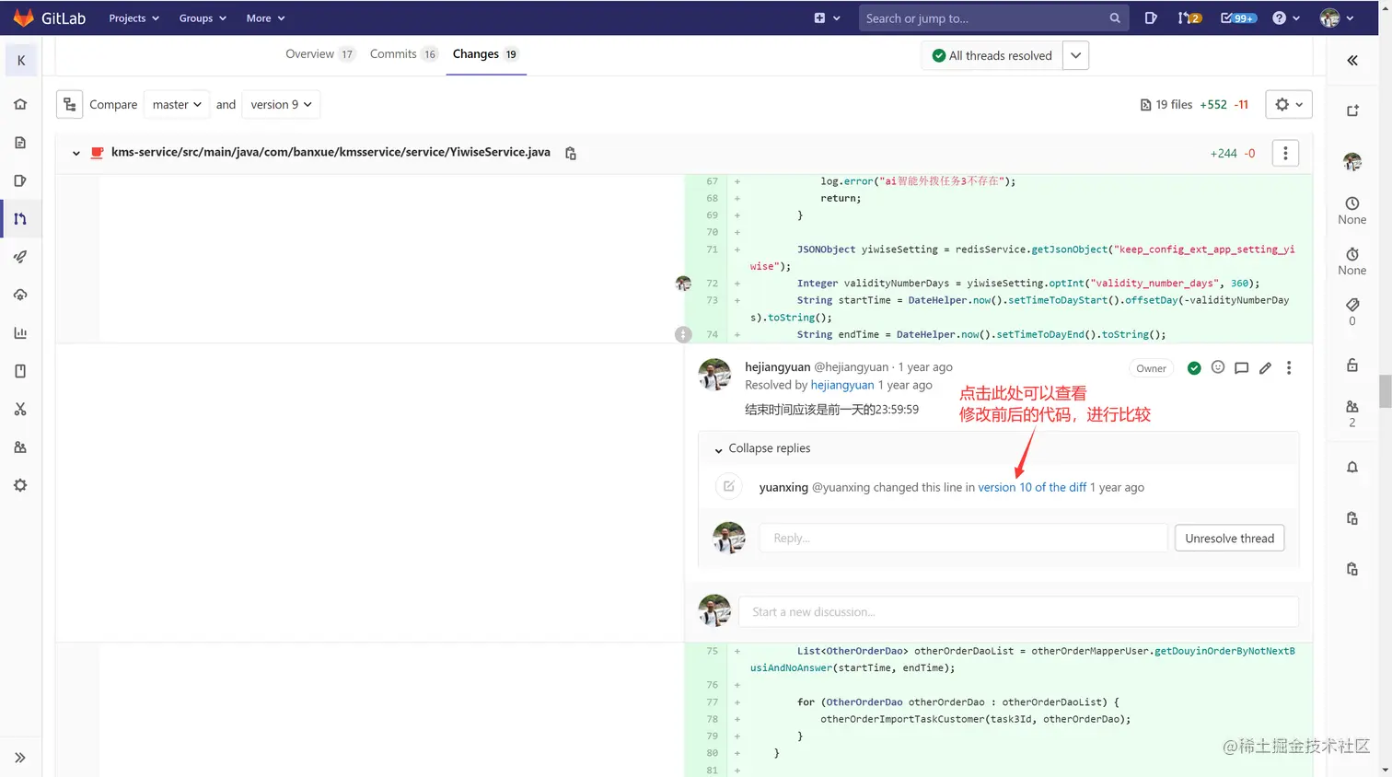The height and width of the screenshot is (777, 1392).
Task: Expand the left sidebar
Action: tap(20, 758)
